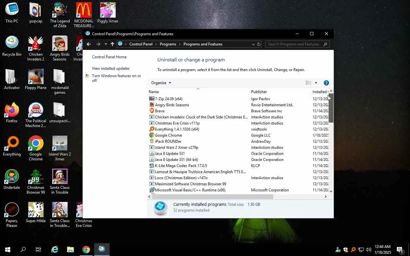410x256 pixels.
Task: Expand the chevron after Control Panel breadcrumb
Action: coord(156,44)
